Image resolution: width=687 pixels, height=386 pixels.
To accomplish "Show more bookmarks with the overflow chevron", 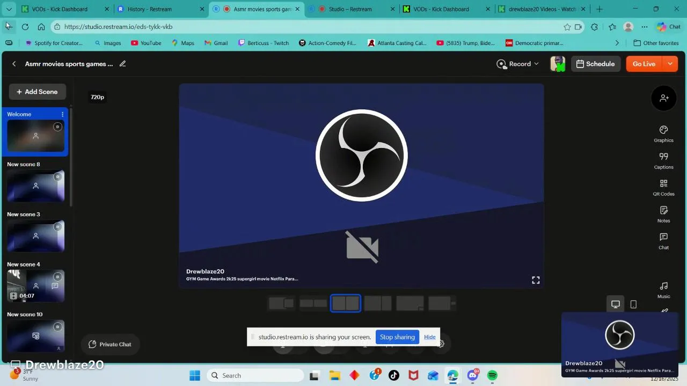I will [617, 43].
